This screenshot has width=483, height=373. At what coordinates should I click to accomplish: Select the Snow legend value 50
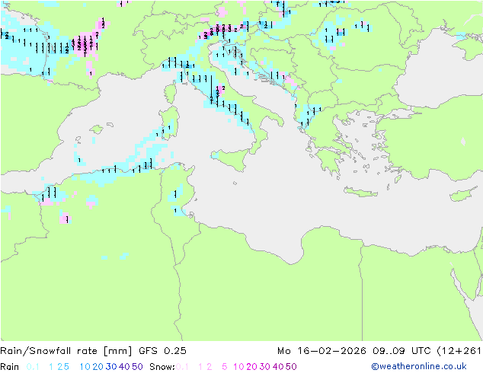pyautogui.click(x=291, y=367)
